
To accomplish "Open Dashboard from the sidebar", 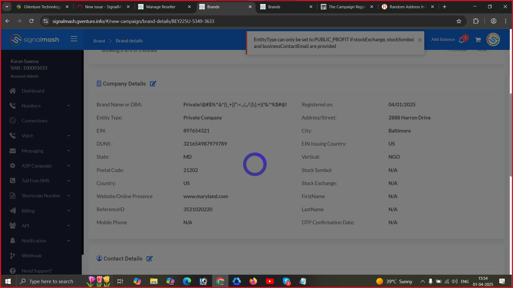I will pos(33,91).
